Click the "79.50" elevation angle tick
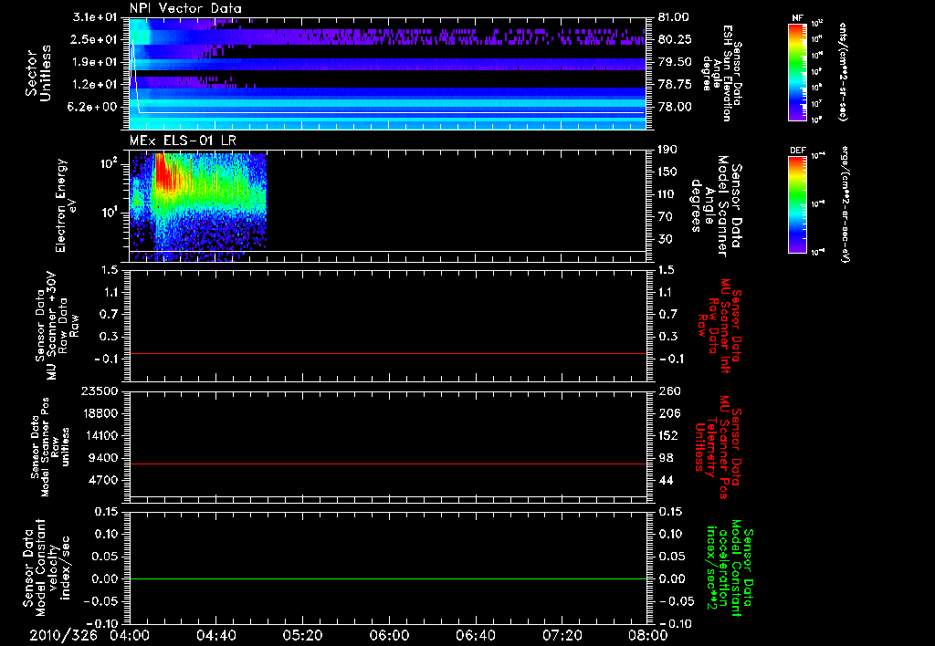This screenshot has width=935, height=646. [675, 62]
